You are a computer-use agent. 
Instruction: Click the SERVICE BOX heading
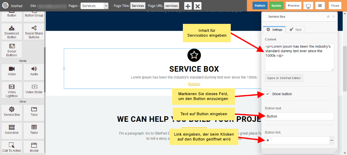pyautogui.click(x=194, y=69)
